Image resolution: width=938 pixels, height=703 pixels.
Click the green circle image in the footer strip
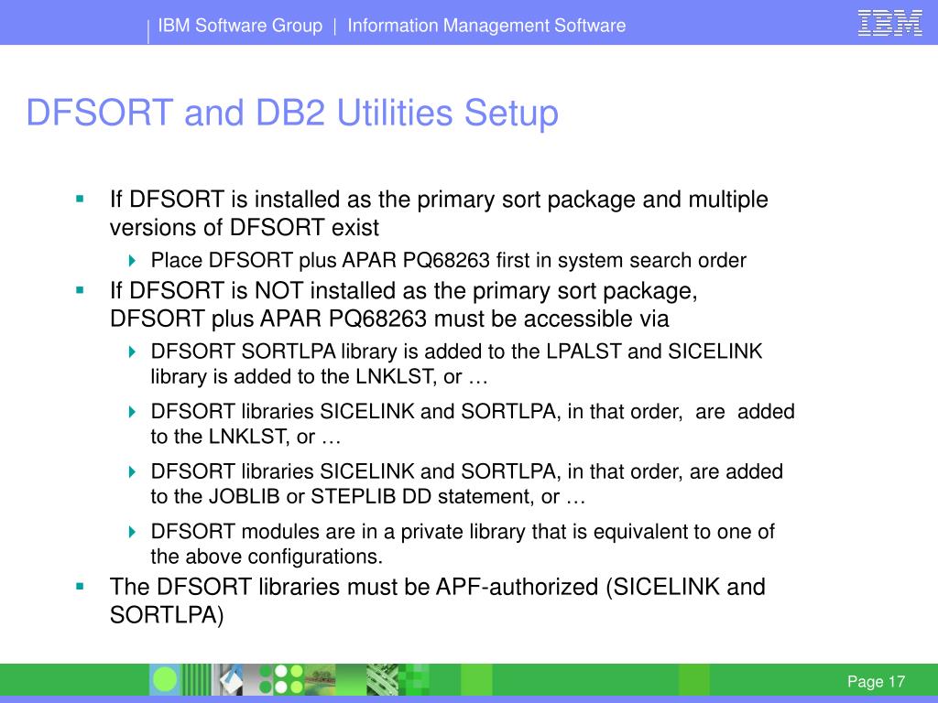165,680
